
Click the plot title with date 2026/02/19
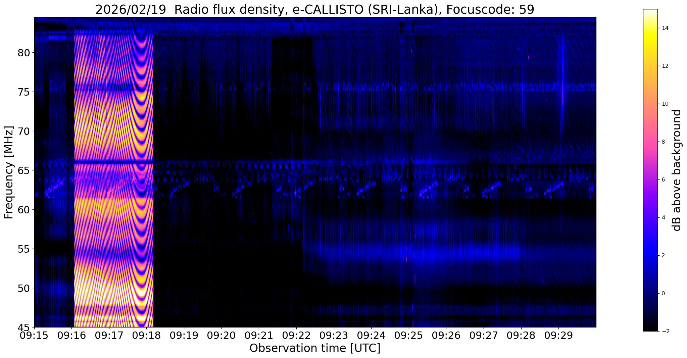tap(314, 9)
